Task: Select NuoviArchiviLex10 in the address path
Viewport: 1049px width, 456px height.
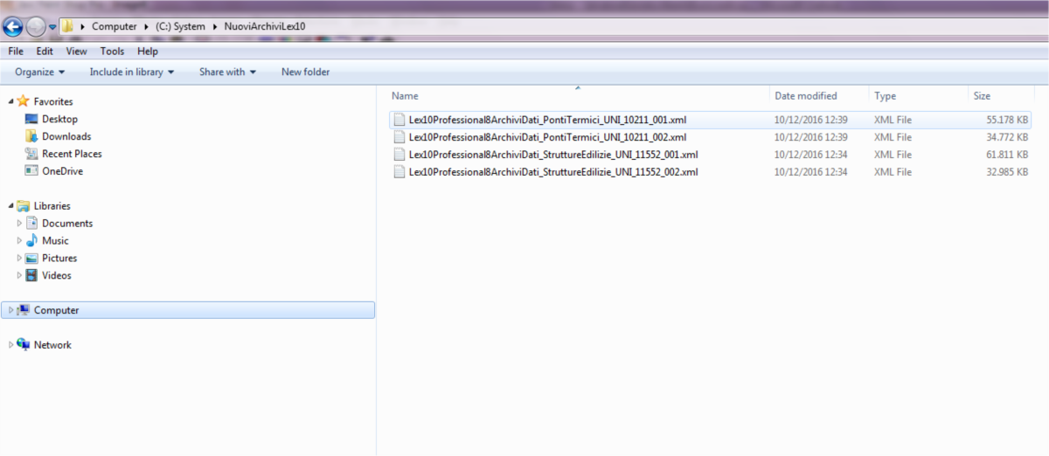Action: pos(265,26)
